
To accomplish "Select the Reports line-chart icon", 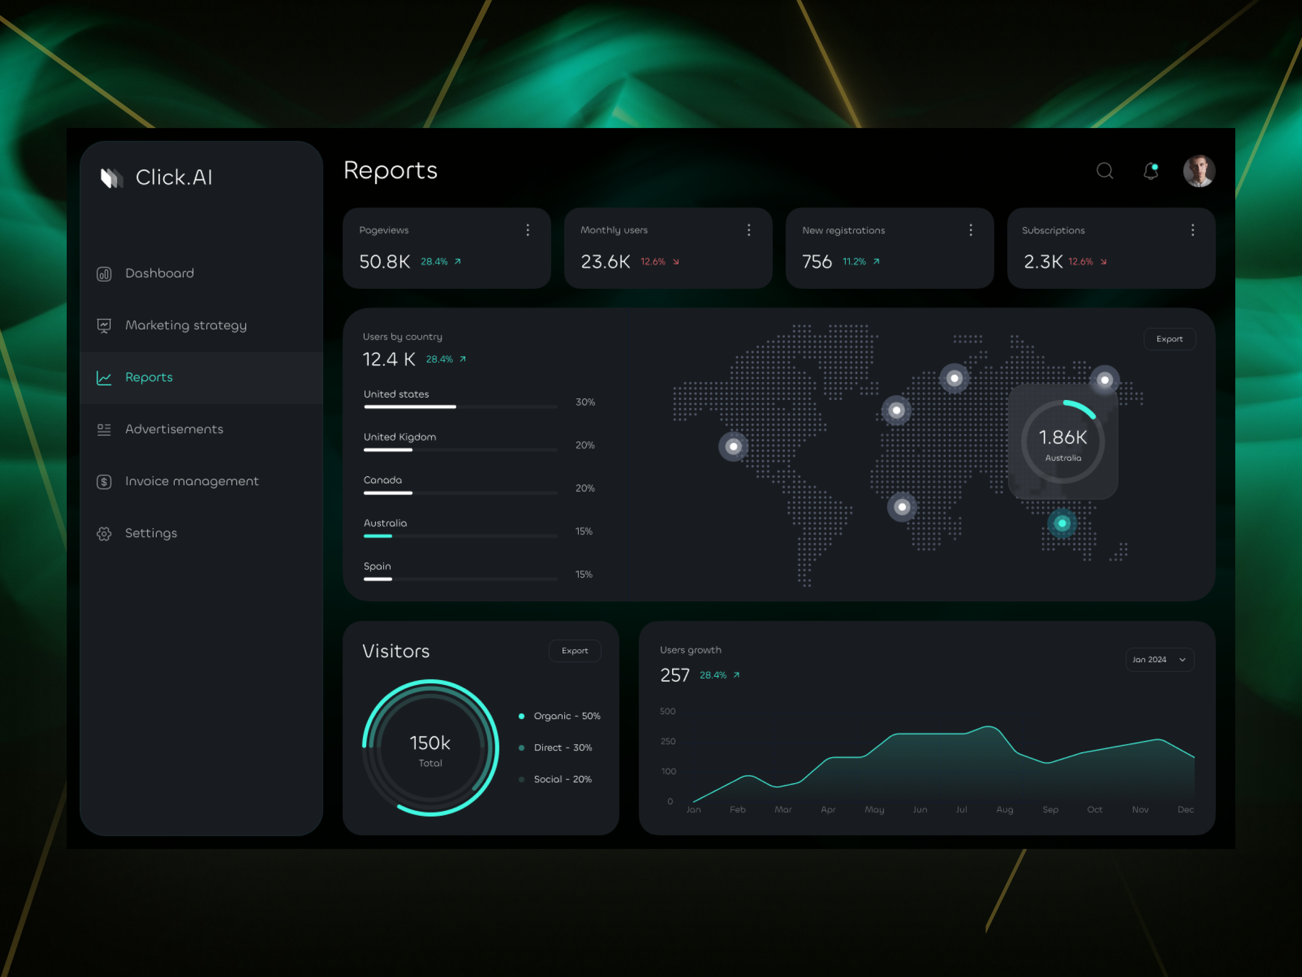I will coord(104,377).
